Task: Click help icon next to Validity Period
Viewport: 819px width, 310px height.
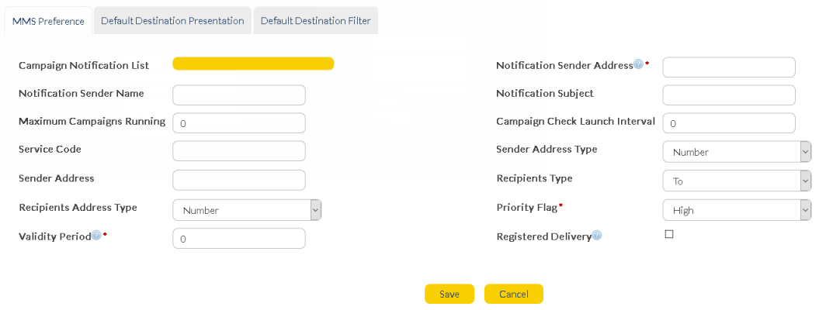Action: click(x=96, y=236)
